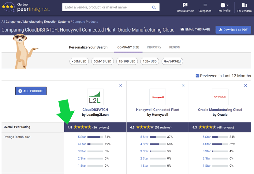Click Oracle 4 Star link

(x=207, y=144)
